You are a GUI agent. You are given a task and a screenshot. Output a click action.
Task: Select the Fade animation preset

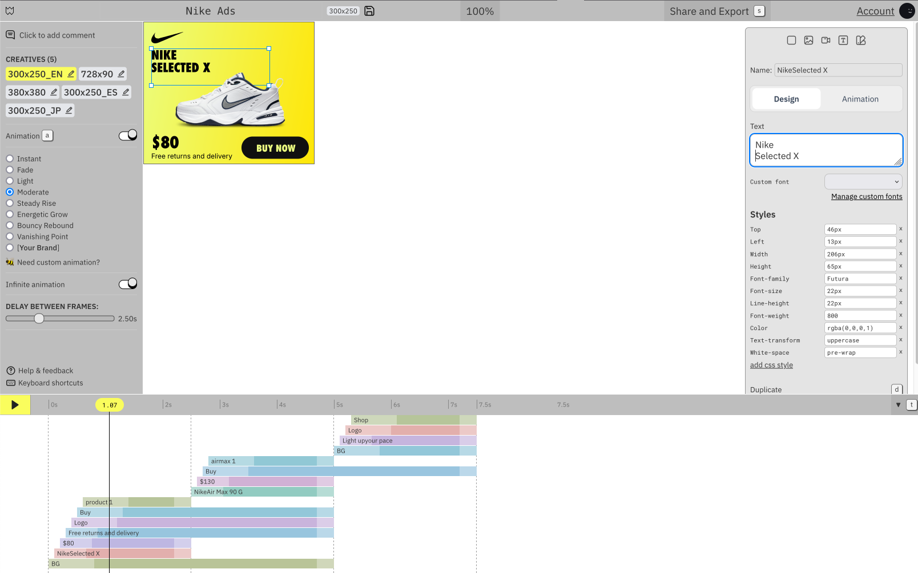[10, 170]
